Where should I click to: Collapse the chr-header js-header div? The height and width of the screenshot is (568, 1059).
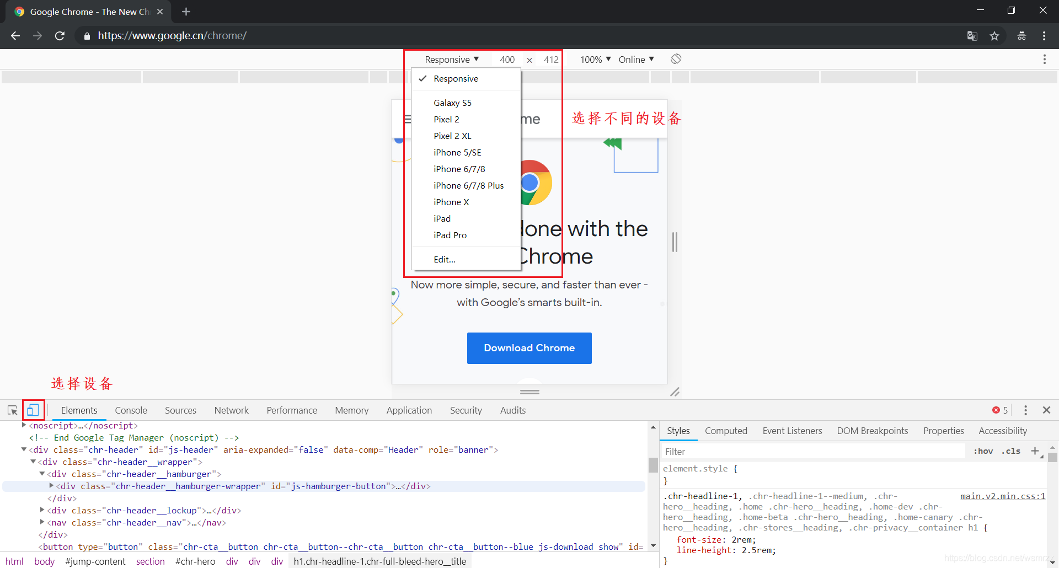24,449
